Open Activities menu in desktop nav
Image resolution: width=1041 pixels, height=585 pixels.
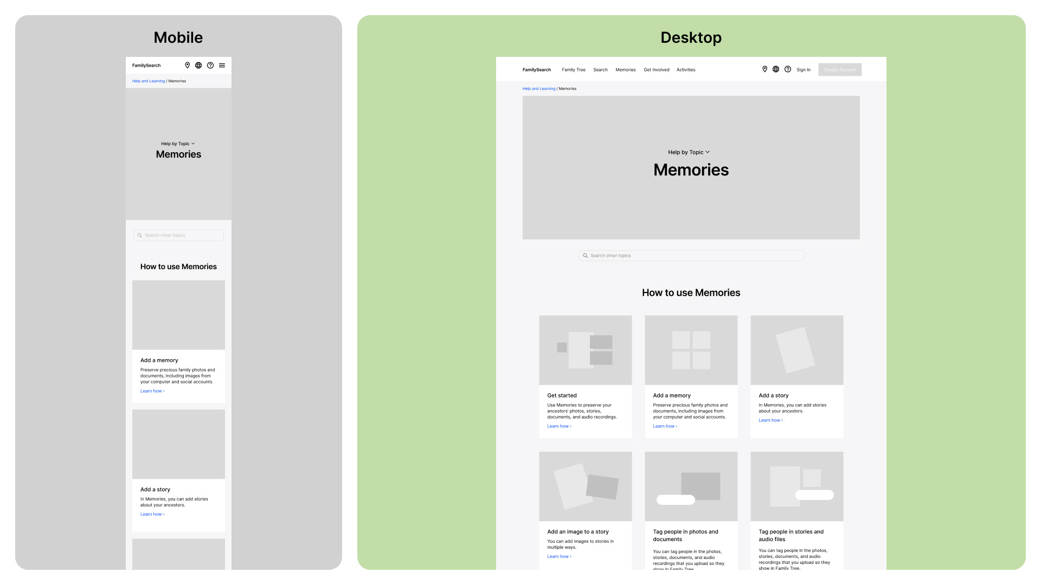pyautogui.click(x=686, y=70)
